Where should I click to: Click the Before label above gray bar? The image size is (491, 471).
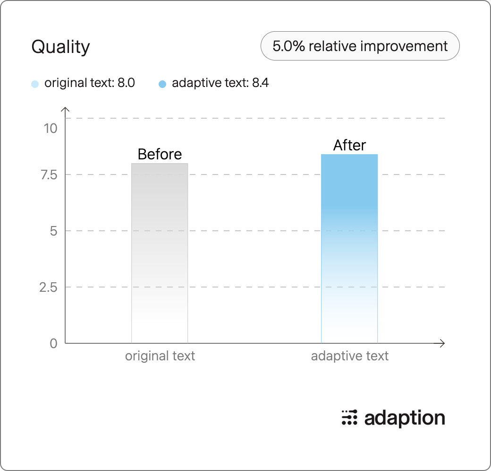pyautogui.click(x=160, y=154)
